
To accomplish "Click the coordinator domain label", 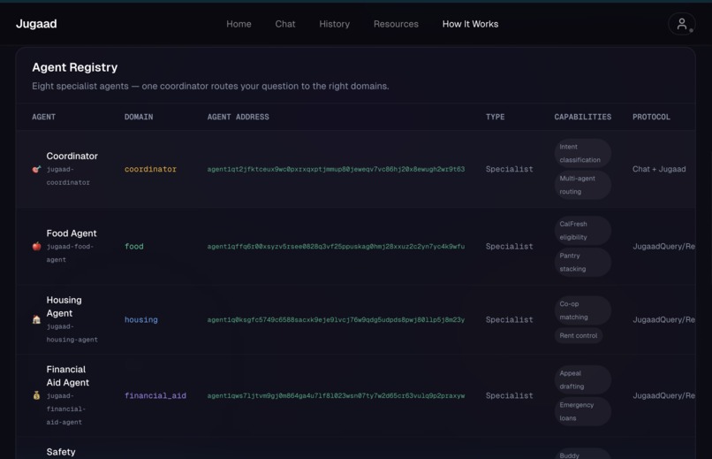I will pos(150,169).
